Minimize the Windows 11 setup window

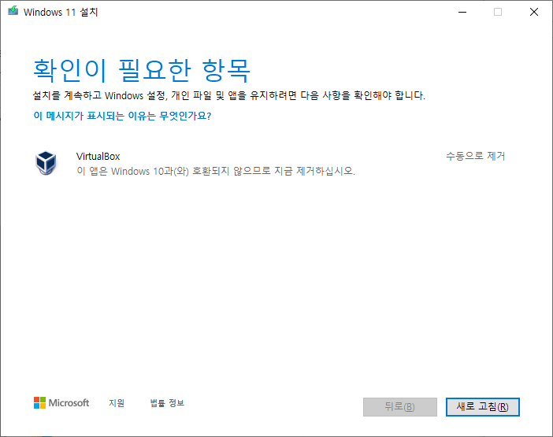click(x=462, y=12)
